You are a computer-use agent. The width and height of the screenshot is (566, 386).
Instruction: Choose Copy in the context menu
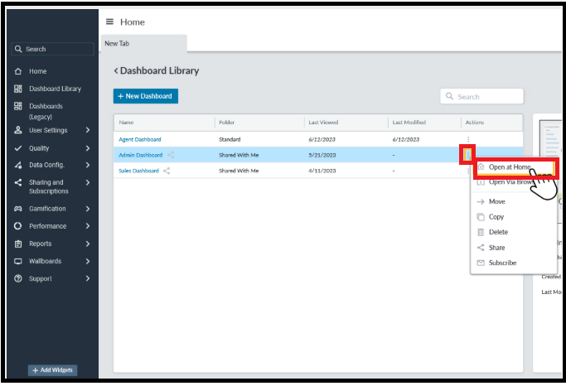pyautogui.click(x=514, y=217)
